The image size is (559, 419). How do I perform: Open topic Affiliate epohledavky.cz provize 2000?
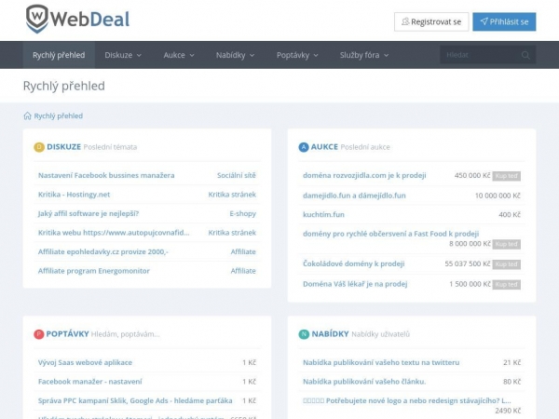coord(103,252)
